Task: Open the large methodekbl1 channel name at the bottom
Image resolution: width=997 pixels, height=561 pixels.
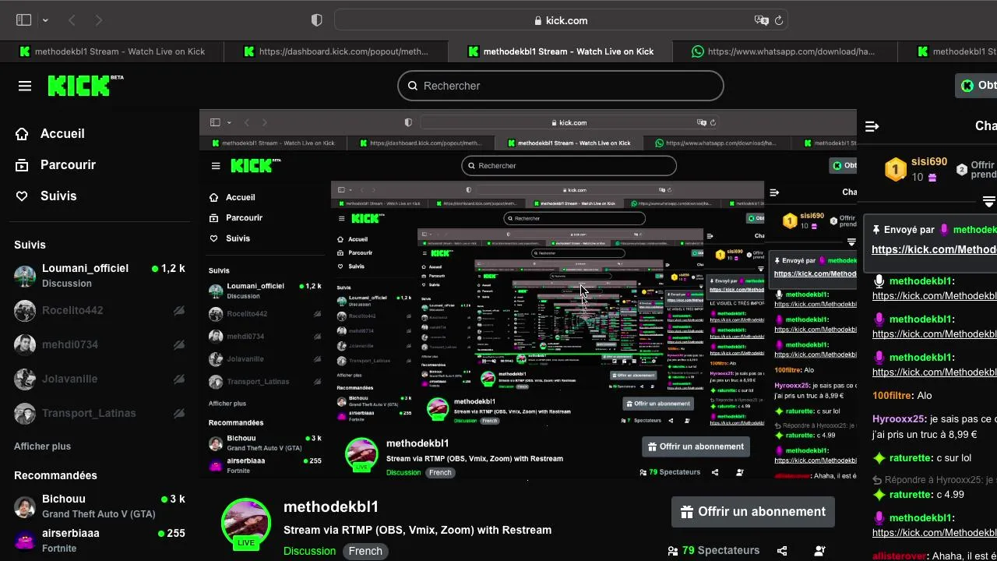Action: 331,507
